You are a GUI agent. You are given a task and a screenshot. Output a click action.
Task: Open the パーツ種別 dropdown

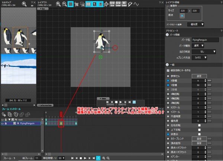click(x=198, y=46)
